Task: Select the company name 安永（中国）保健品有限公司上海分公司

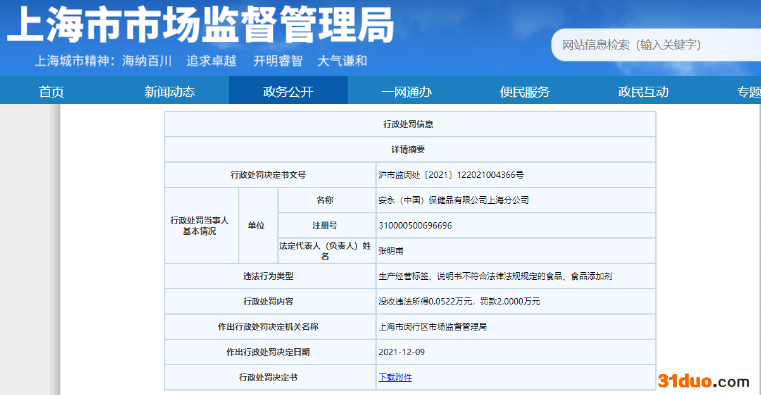Action: click(x=453, y=200)
